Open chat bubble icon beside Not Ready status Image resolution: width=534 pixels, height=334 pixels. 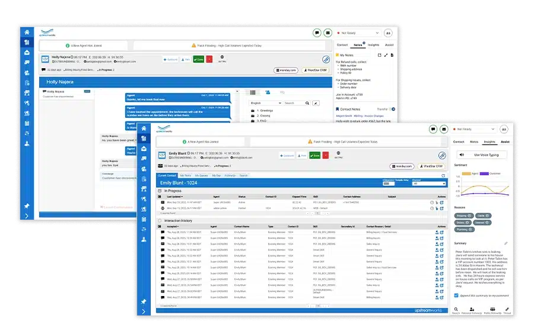pos(433,129)
